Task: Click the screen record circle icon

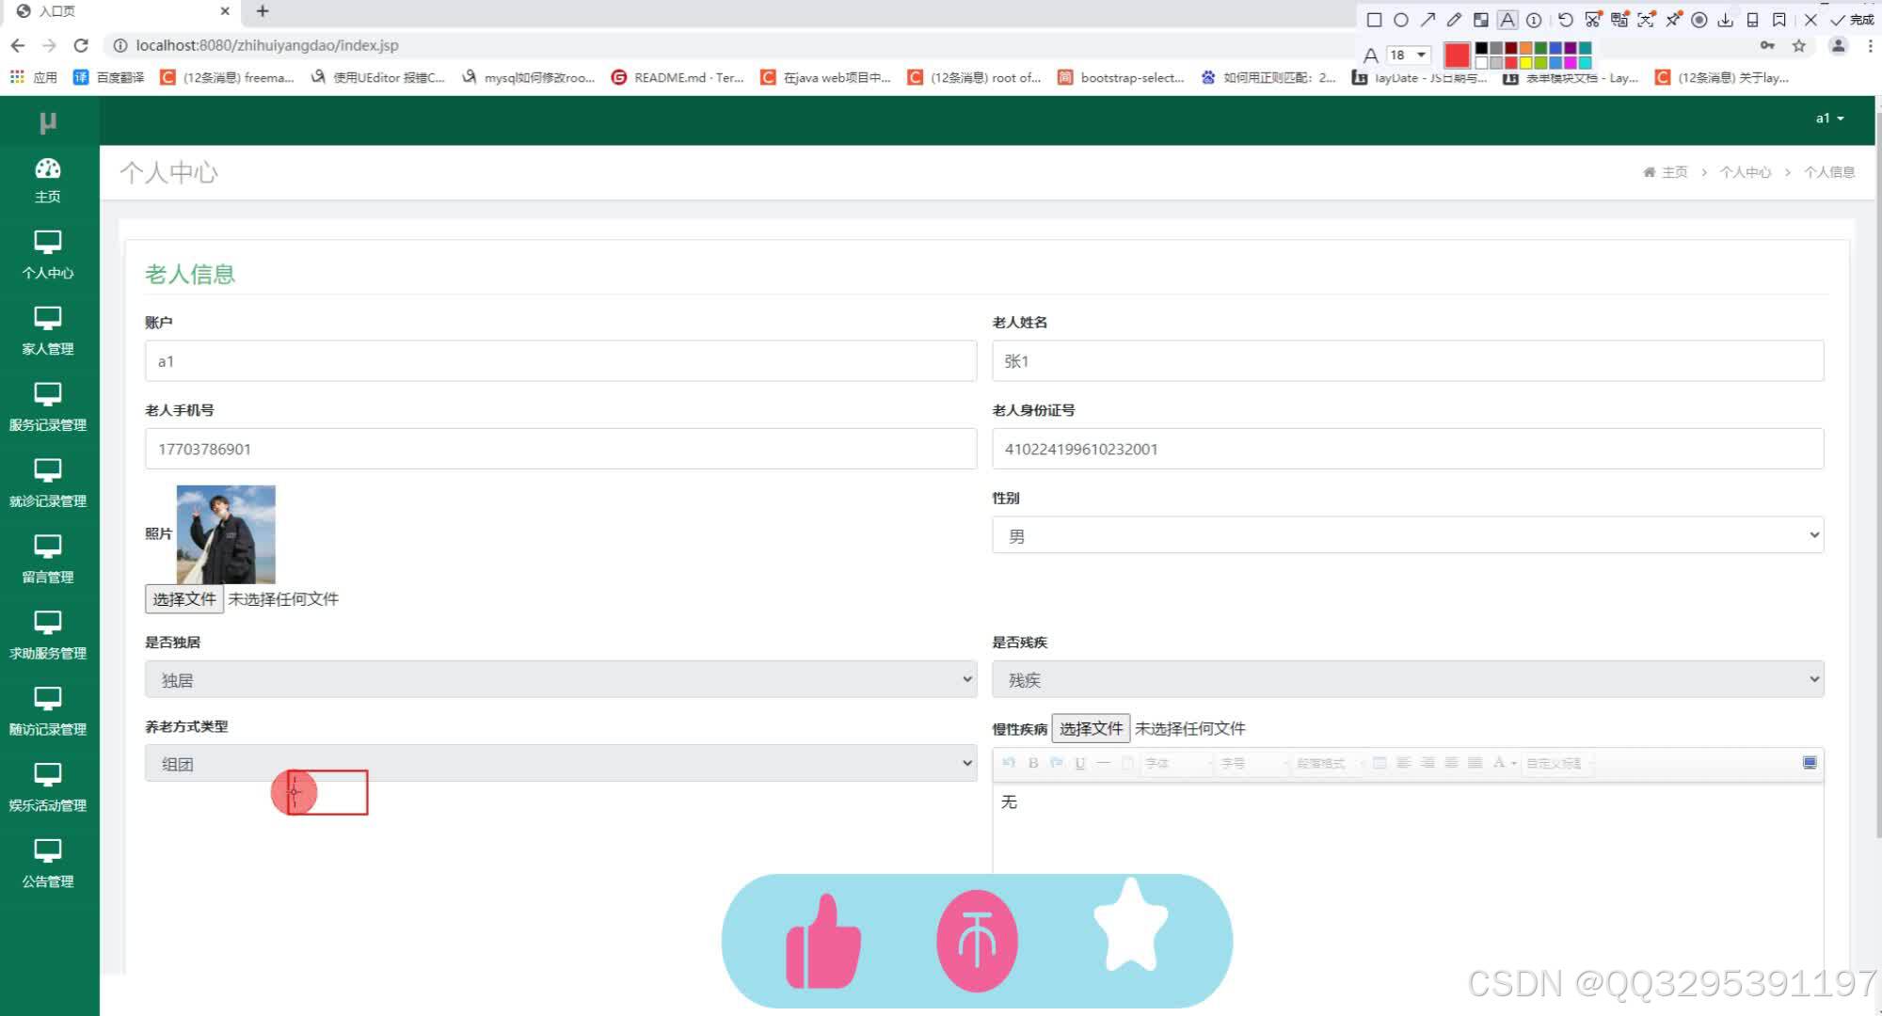Action: tap(1699, 20)
